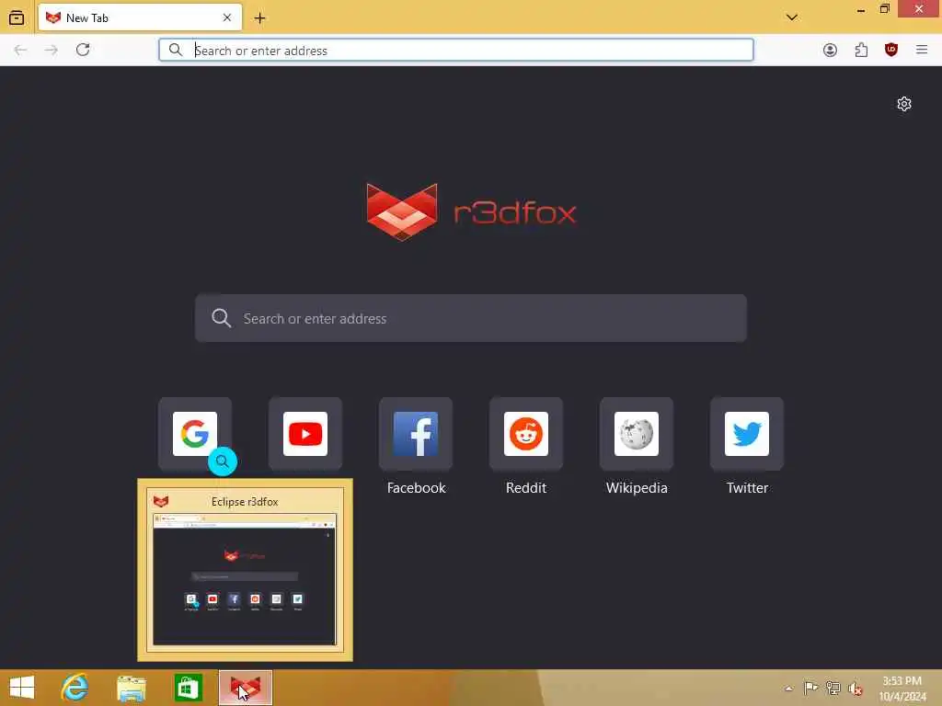Image resolution: width=942 pixels, height=706 pixels.
Task: Click the Wikipedia label text
Action: click(637, 487)
